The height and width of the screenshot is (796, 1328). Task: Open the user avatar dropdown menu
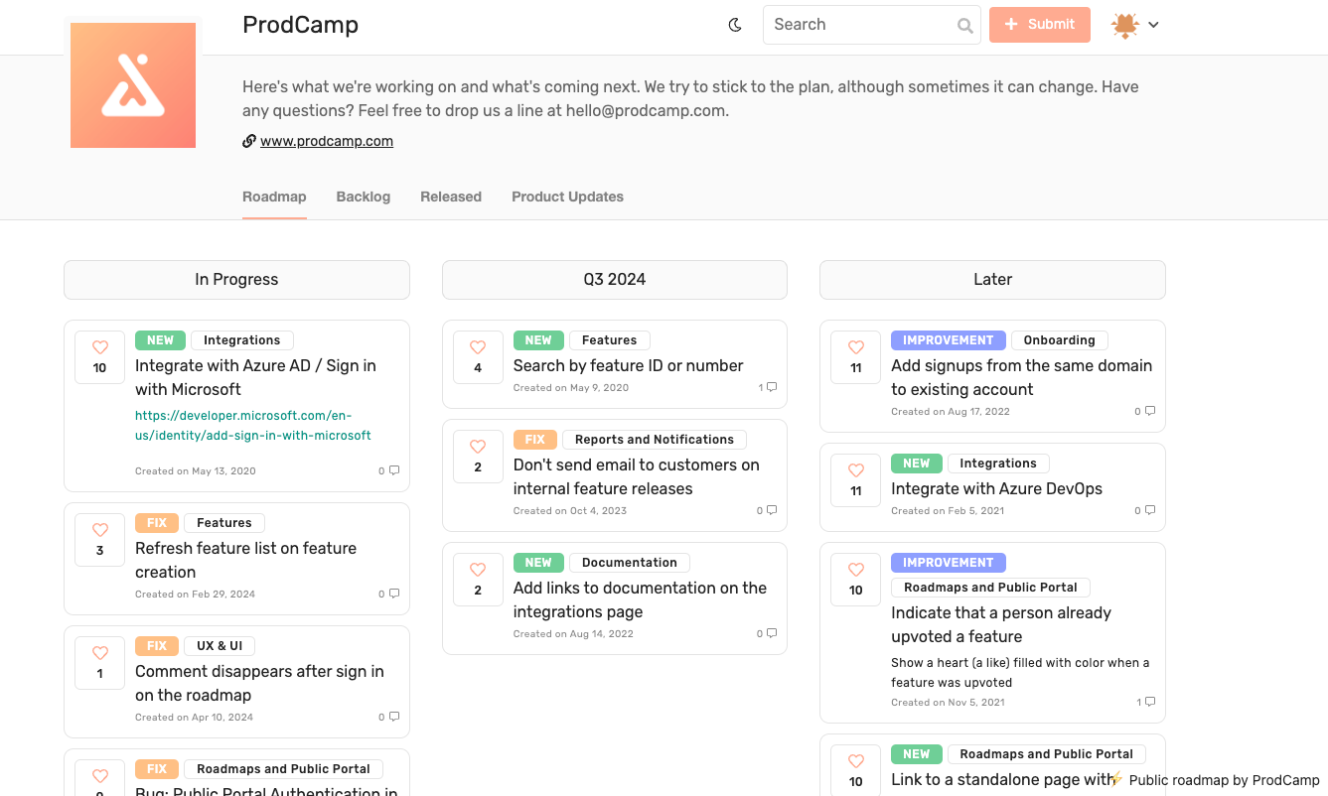[1135, 25]
